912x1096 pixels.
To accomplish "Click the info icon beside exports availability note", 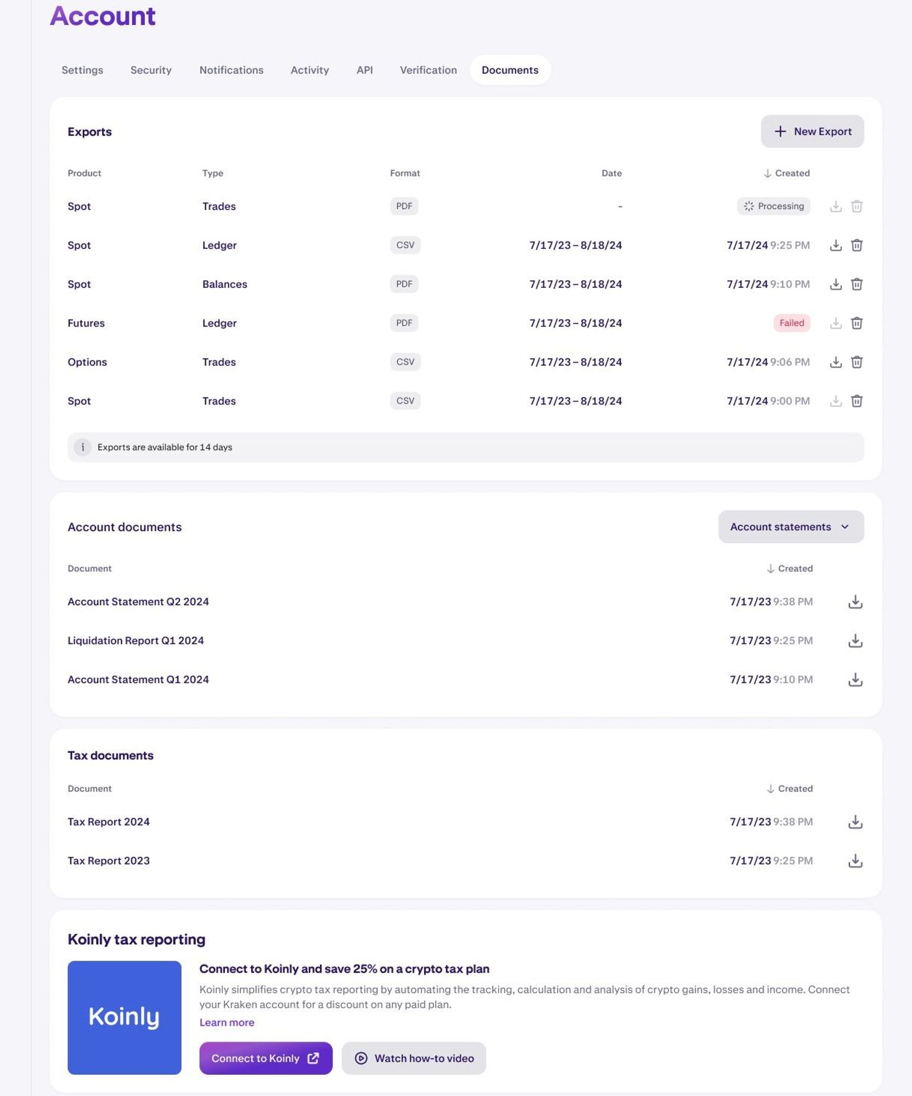I will click(x=83, y=447).
